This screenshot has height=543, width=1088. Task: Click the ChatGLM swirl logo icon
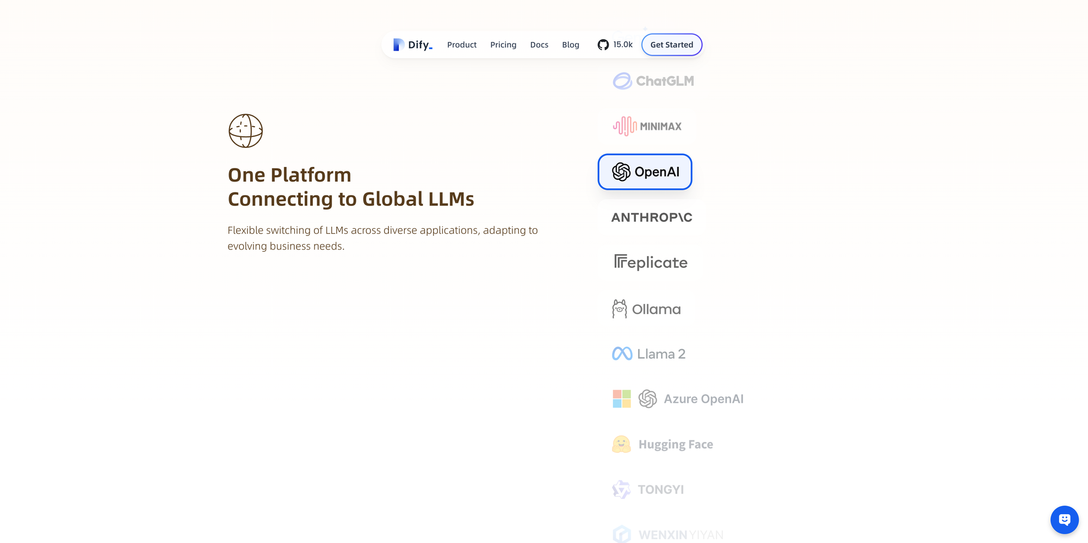[x=622, y=81]
